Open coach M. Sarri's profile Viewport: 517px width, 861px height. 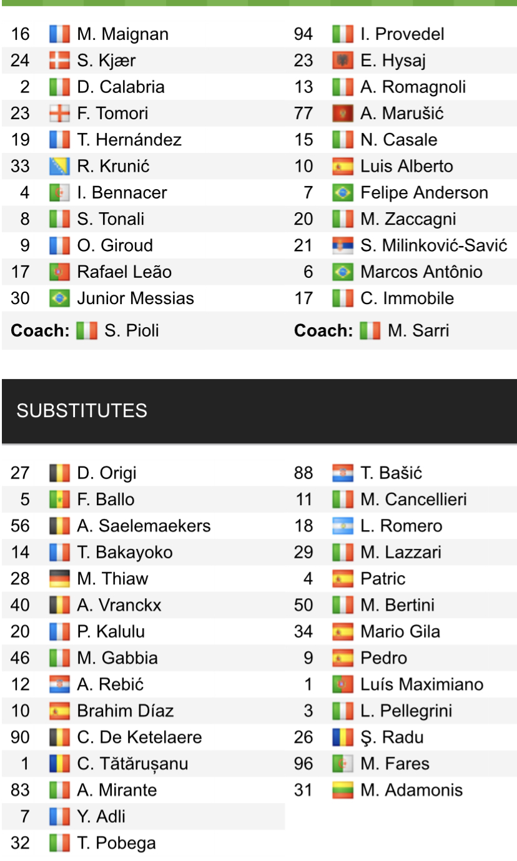click(x=418, y=330)
